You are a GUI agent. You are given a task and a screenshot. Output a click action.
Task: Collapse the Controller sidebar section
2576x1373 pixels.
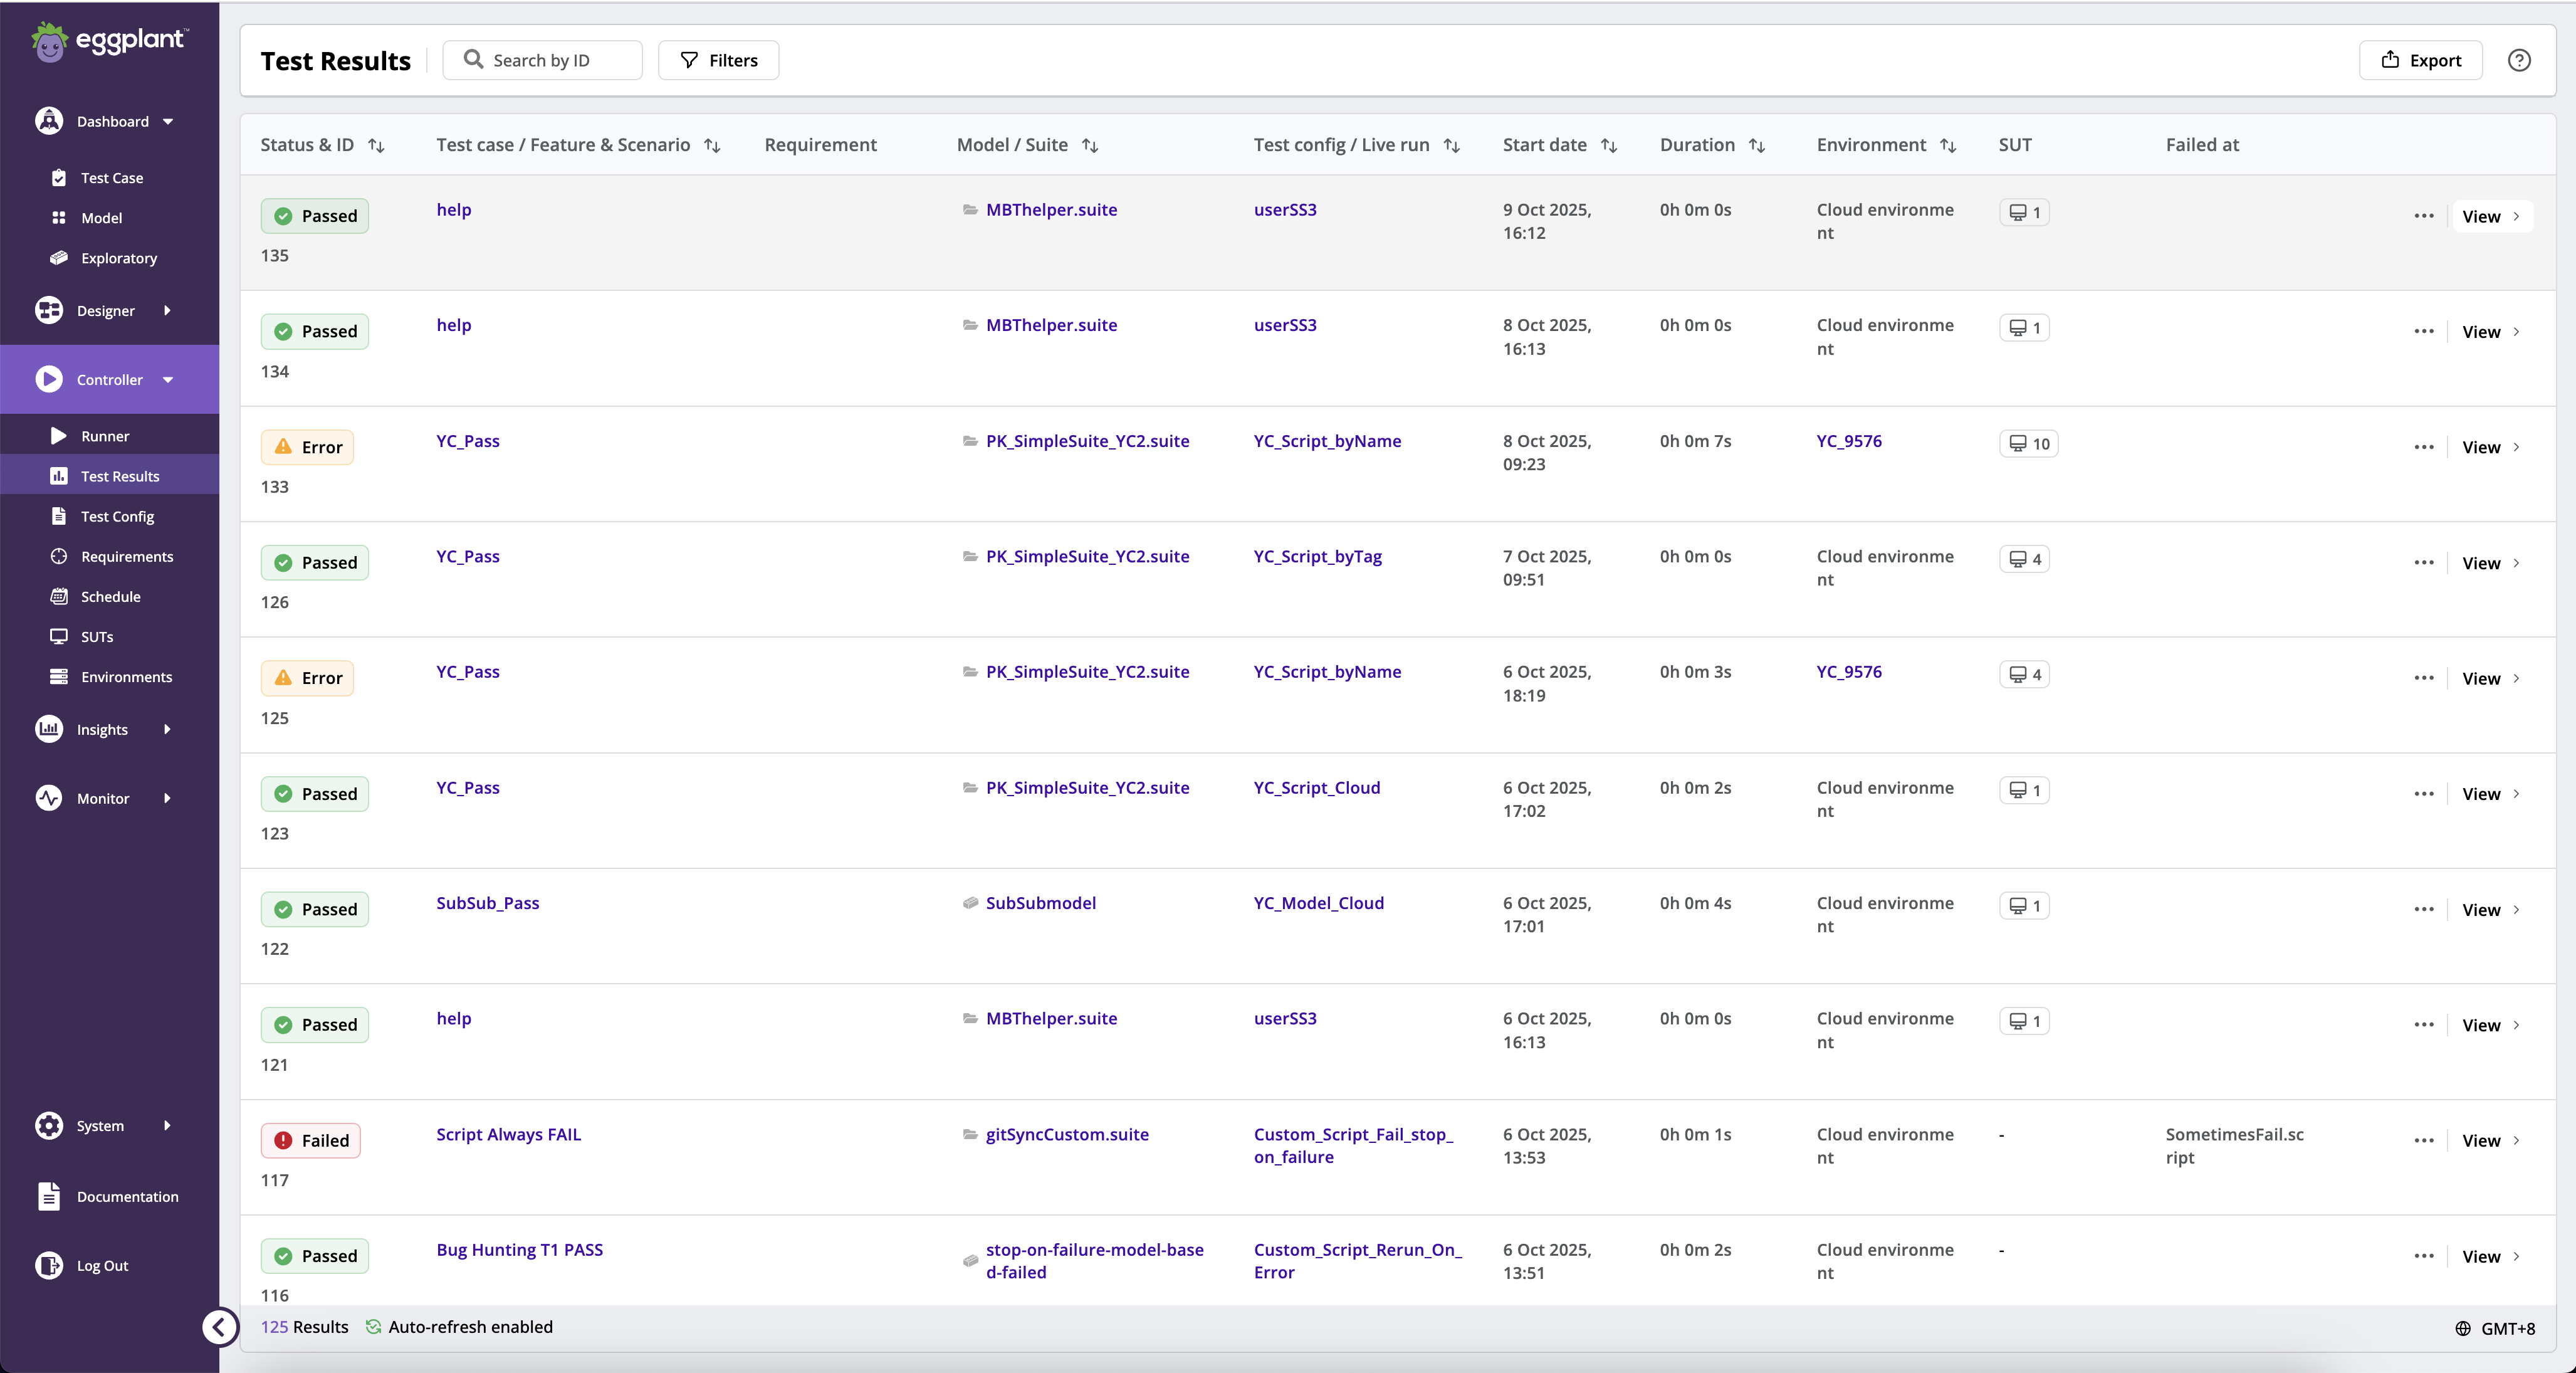pyautogui.click(x=167, y=379)
